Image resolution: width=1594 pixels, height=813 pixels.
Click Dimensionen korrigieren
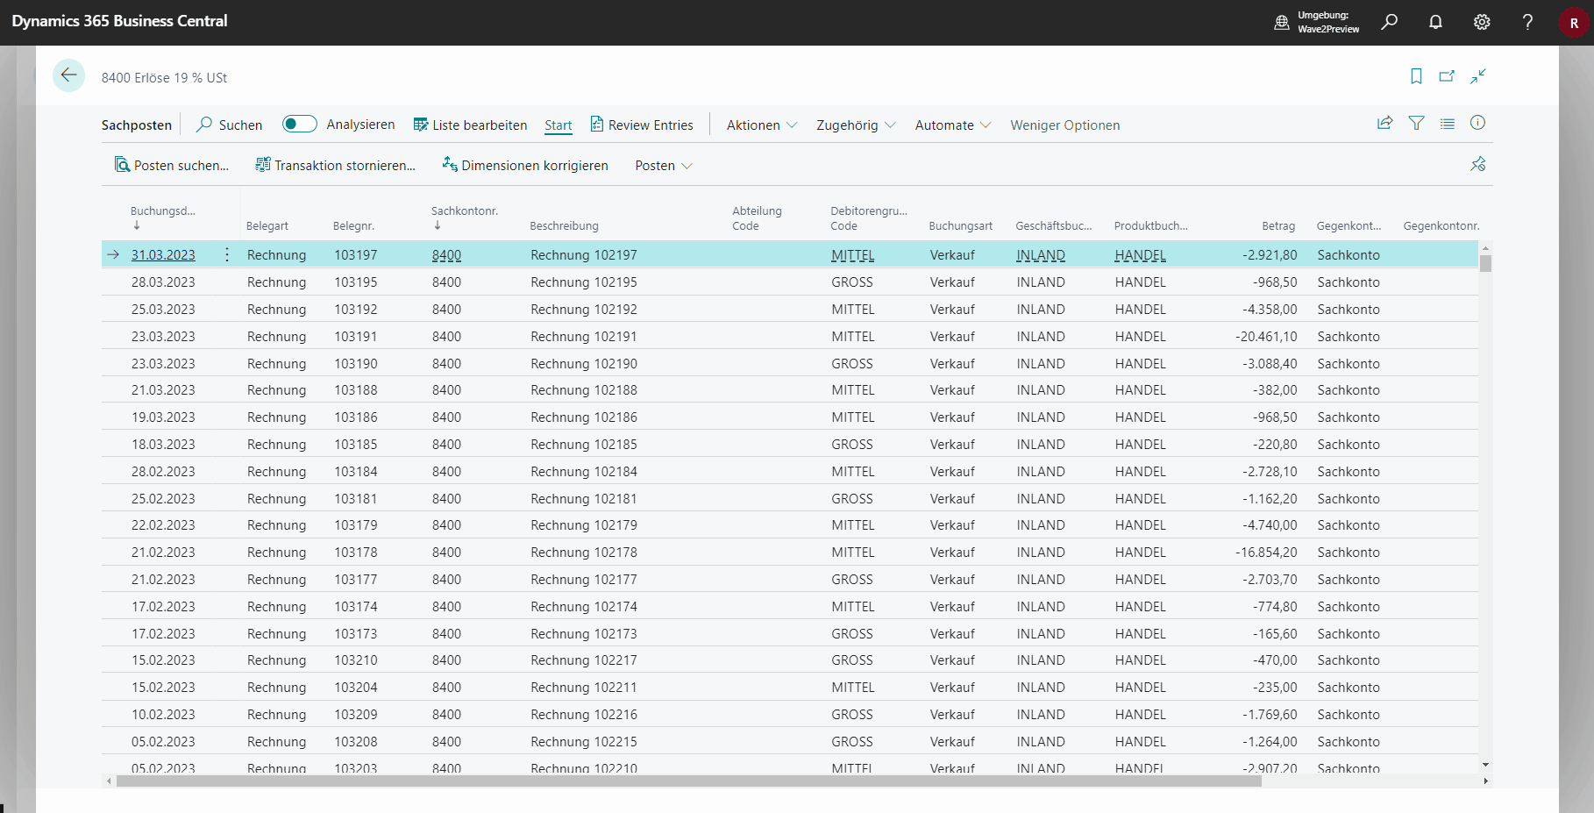coord(524,165)
